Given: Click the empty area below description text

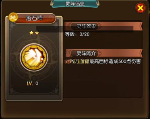Looking at the screenshot, I should [103, 81].
